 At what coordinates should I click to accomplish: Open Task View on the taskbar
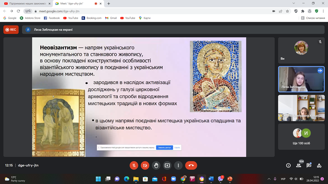pyautogui.click(x=108, y=179)
